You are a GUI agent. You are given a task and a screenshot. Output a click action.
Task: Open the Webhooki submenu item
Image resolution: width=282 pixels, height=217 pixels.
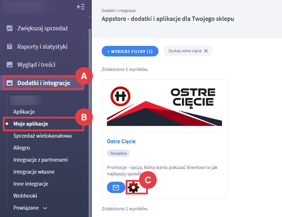click(25, 195)
